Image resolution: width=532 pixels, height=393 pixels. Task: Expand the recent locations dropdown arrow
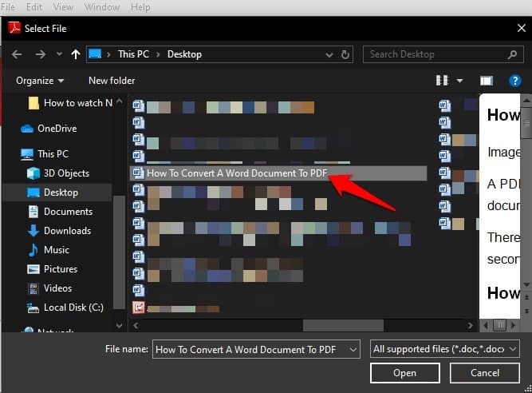click(x=59, y=54)
